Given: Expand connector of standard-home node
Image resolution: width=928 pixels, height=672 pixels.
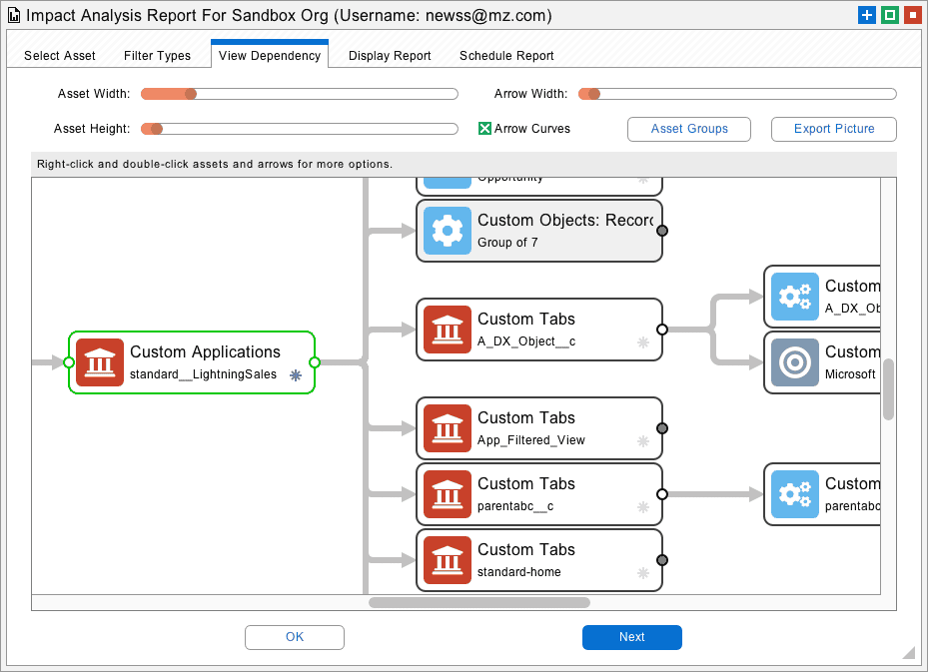Looking at the screenshot, I should click(x=662, y=560).
